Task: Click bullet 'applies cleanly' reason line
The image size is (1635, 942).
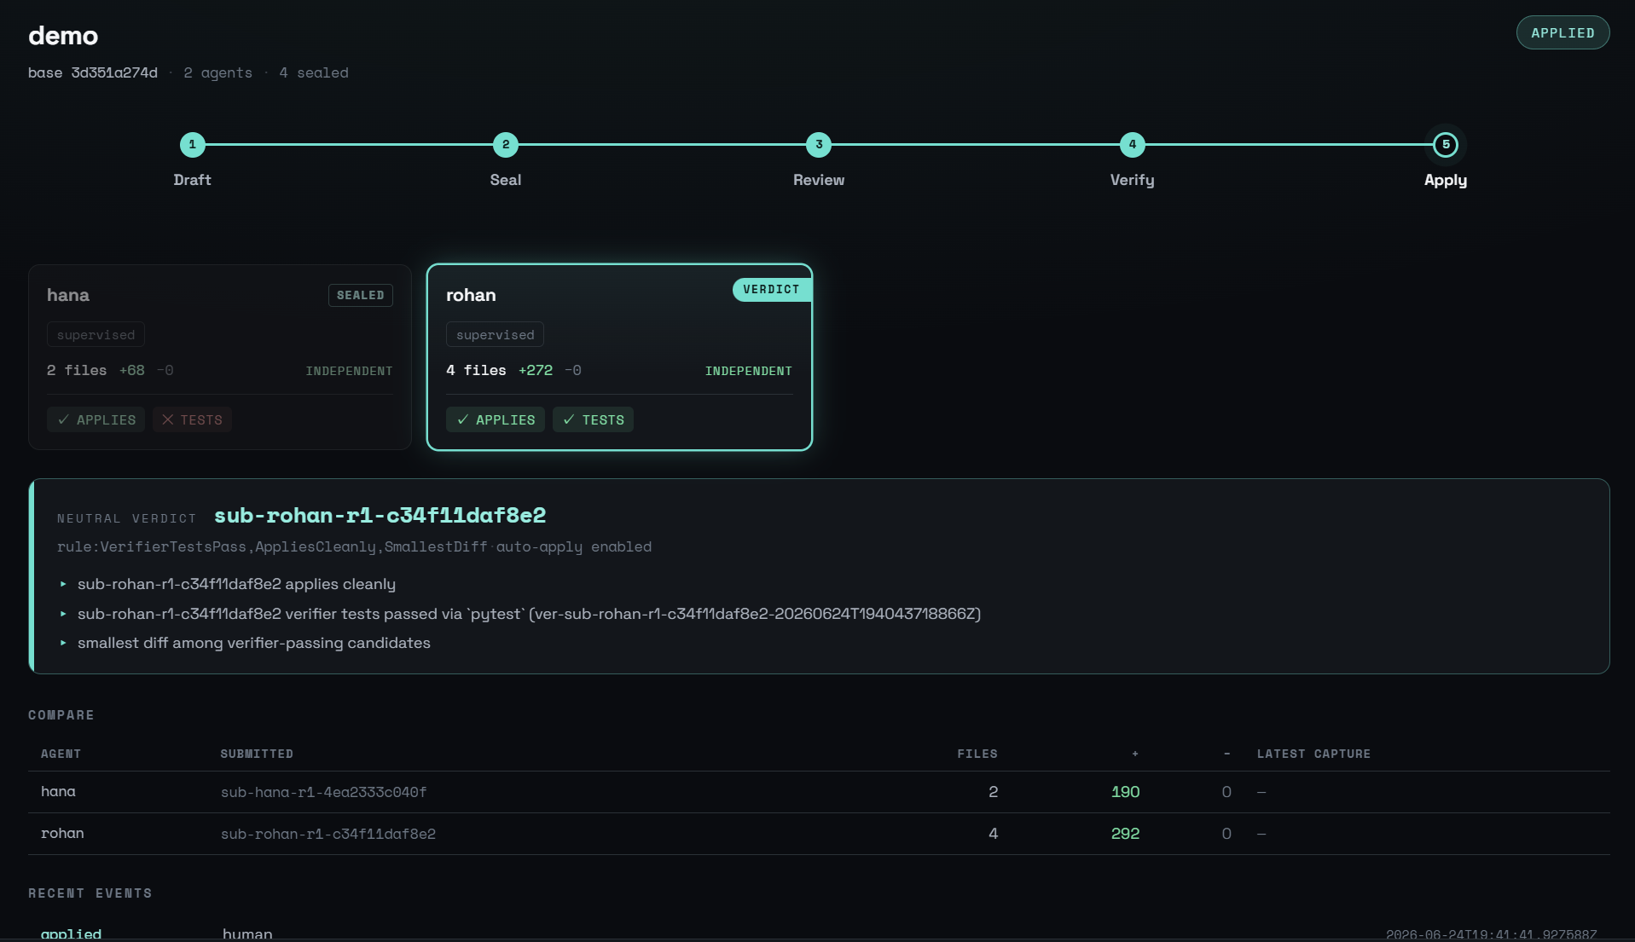Action: [x=236, y=584]
